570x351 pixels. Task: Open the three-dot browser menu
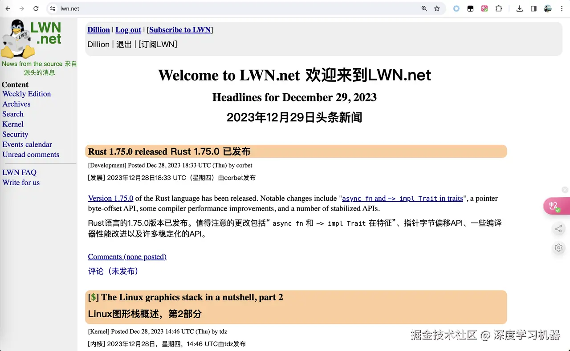coord(562,8)
